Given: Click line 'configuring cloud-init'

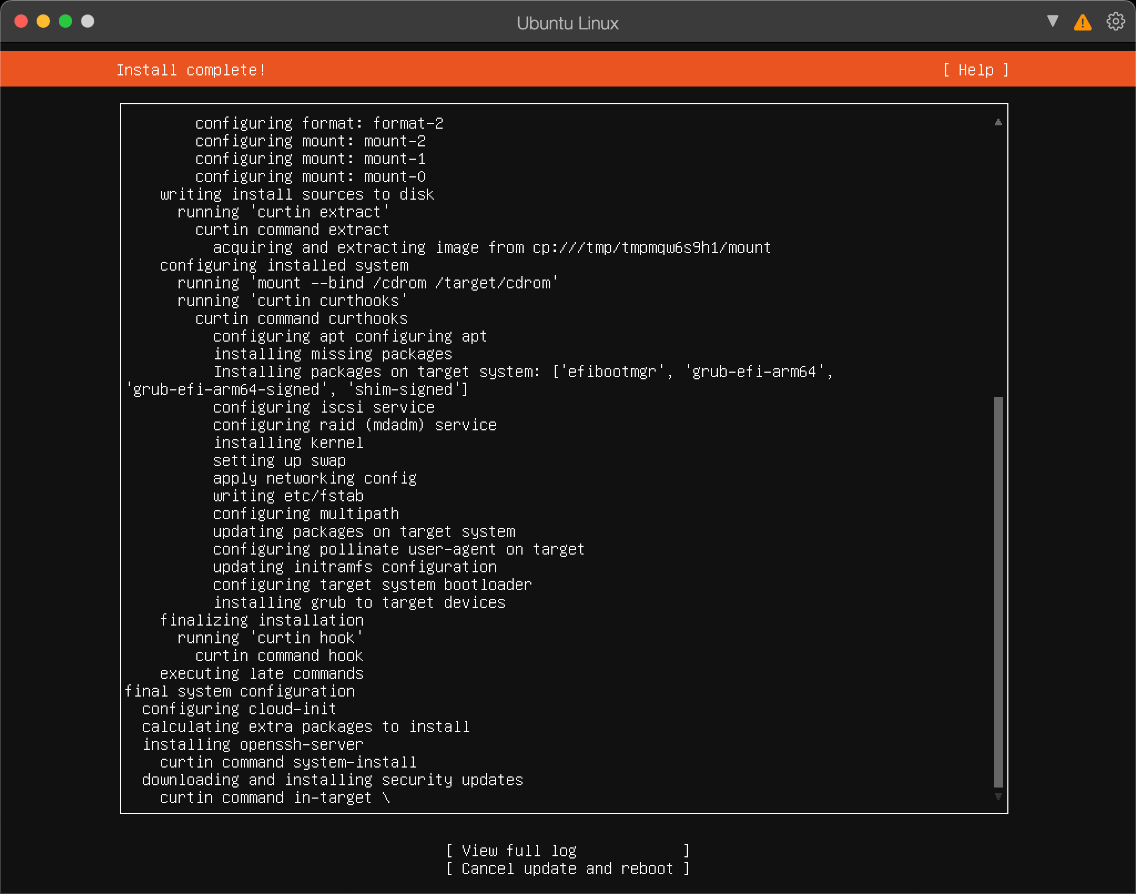Looking at the screenshot, I should click(239, 709).
